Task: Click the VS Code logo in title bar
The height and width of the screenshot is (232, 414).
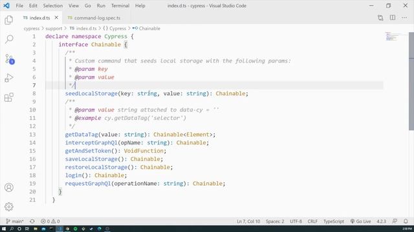Action: [6, 6]
